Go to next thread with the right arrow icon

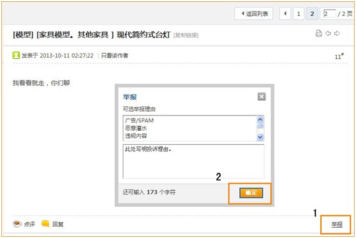[337, 33]
